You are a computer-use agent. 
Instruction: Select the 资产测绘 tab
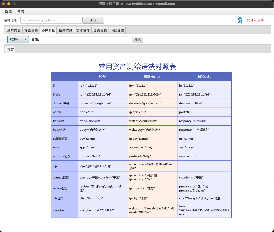48,31
